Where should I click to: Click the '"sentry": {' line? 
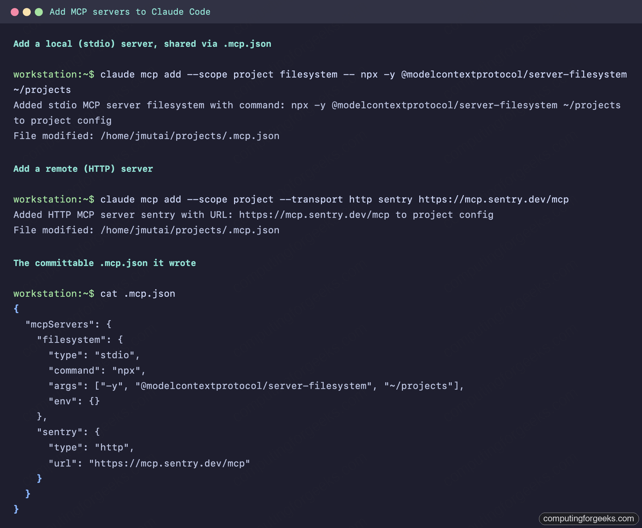click(x=68, y=432)
